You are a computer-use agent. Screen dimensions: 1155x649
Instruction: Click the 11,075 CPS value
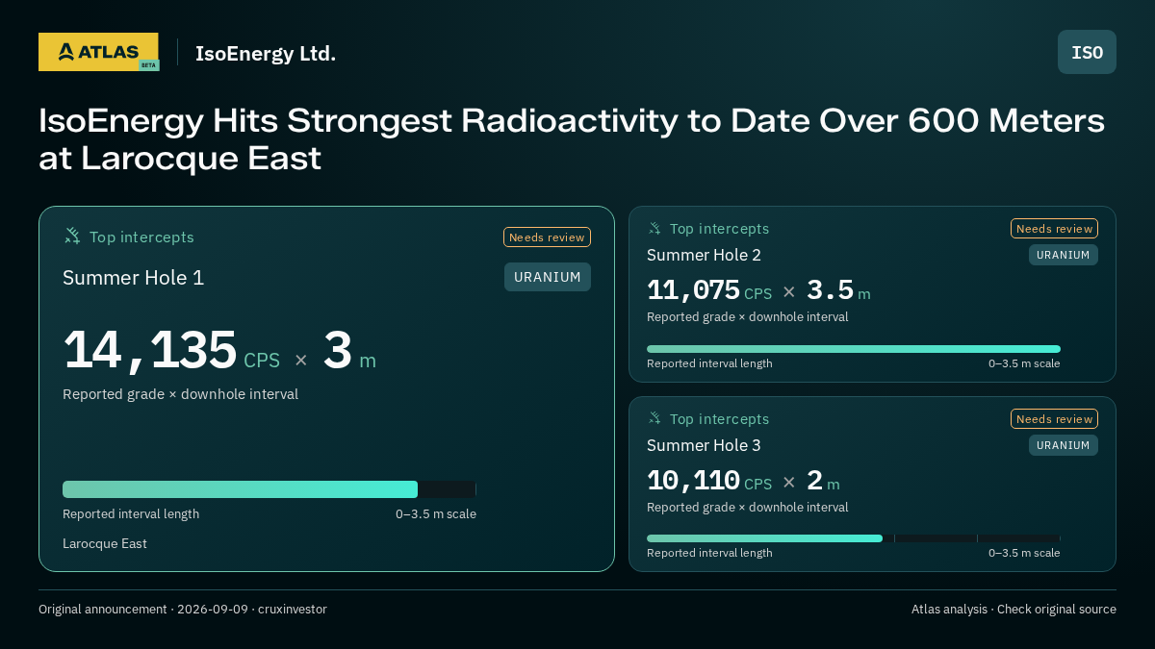709,290
